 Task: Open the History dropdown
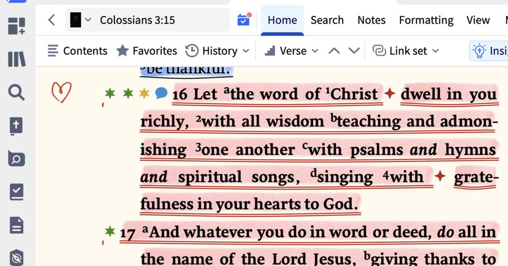coord(217,51)
